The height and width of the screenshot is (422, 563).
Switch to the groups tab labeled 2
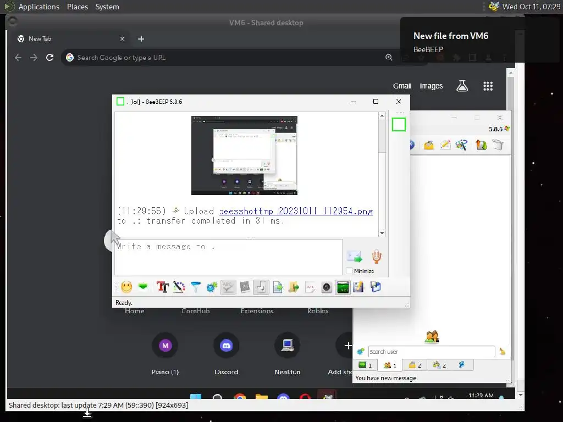pyautogui.click(x=439, y=365)
